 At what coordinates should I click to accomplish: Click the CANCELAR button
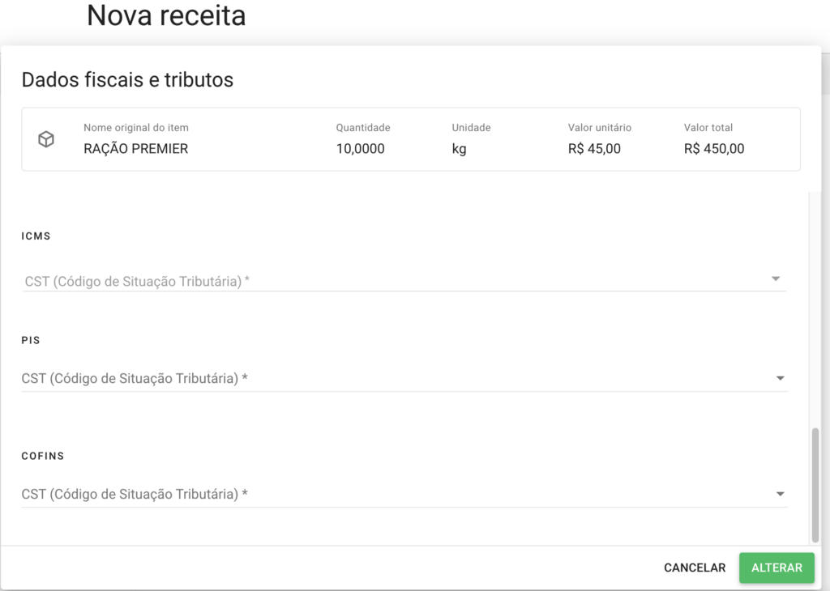pyautogui.click(x=694, y=568)
